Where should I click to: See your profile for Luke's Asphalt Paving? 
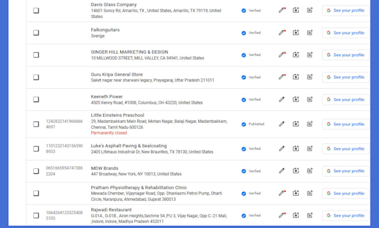point(346,149)
